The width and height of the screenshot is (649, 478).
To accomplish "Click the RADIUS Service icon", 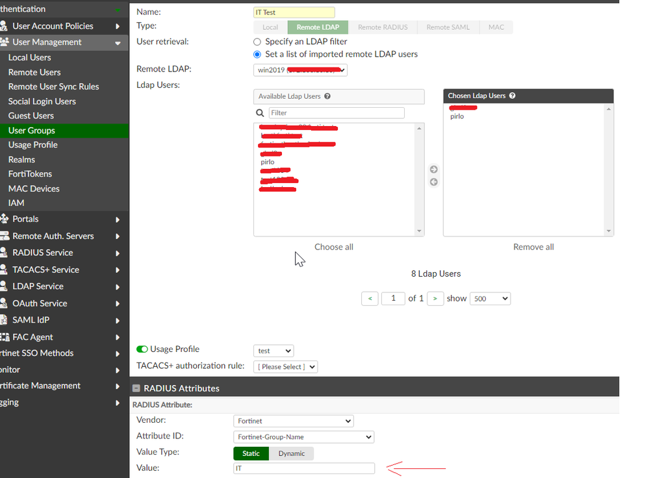I will tap(4, 253).
